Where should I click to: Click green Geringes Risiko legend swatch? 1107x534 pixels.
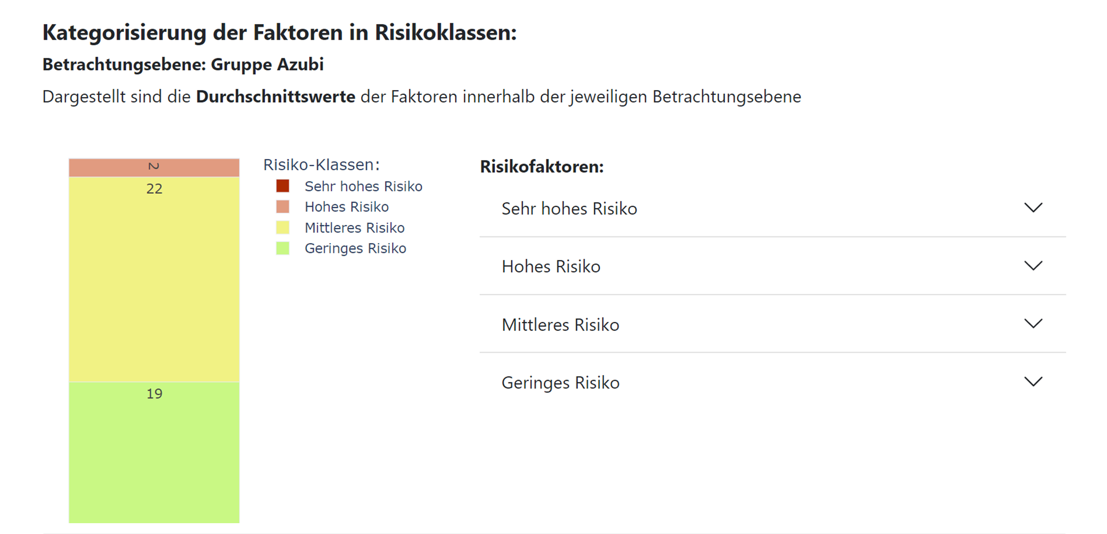(x=282, y=248)
